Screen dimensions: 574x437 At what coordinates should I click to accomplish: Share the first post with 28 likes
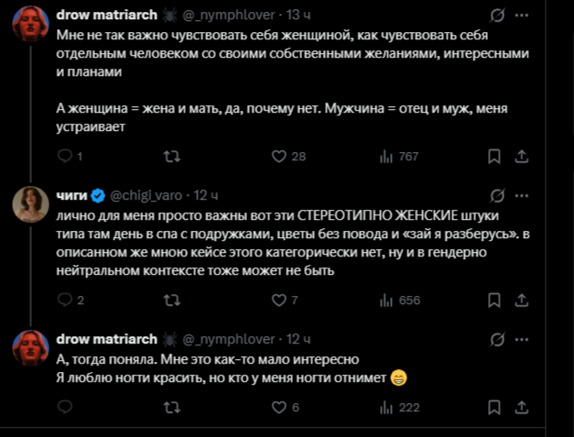pyautogui.click(x=520, y=157)
